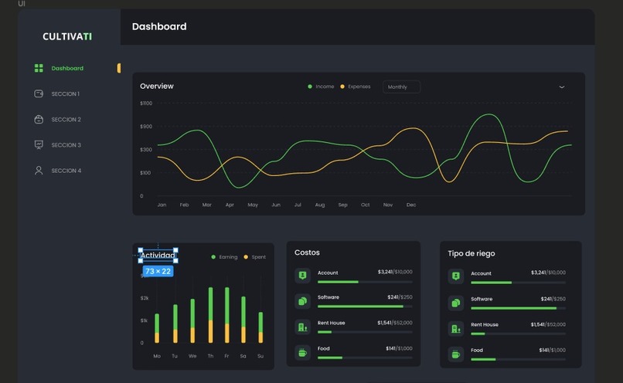The image size is (623, 383).
Task: Click the $1,541/$52,000 value in Tipo de riego
Action: pos(548,324)
